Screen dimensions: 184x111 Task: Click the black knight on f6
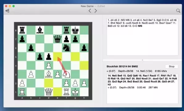[x=66, y=48]
